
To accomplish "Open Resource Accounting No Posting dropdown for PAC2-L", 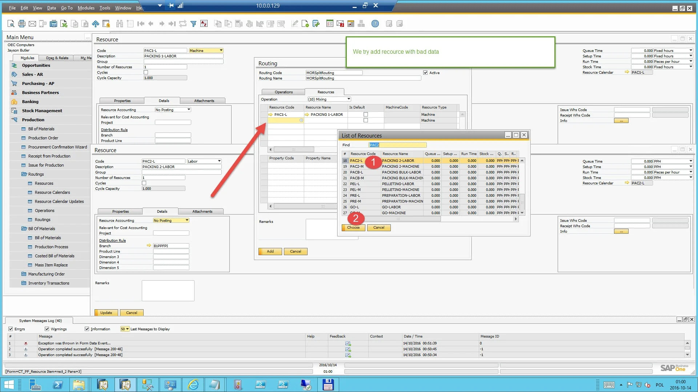I will point(187,220).
